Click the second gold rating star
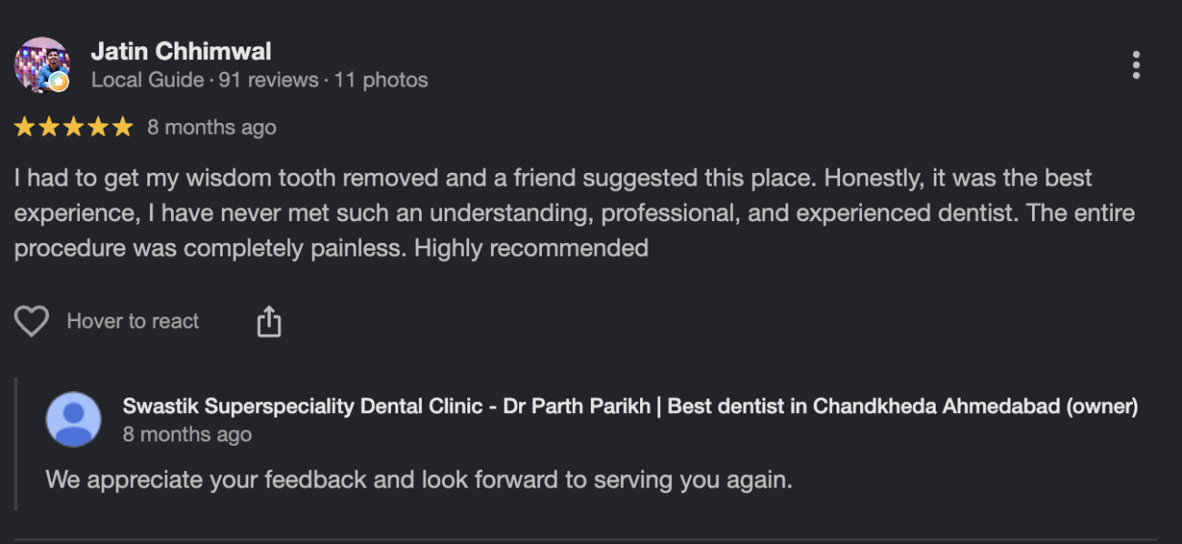The width and height of the screenshot is (1182, 544). 49,127
